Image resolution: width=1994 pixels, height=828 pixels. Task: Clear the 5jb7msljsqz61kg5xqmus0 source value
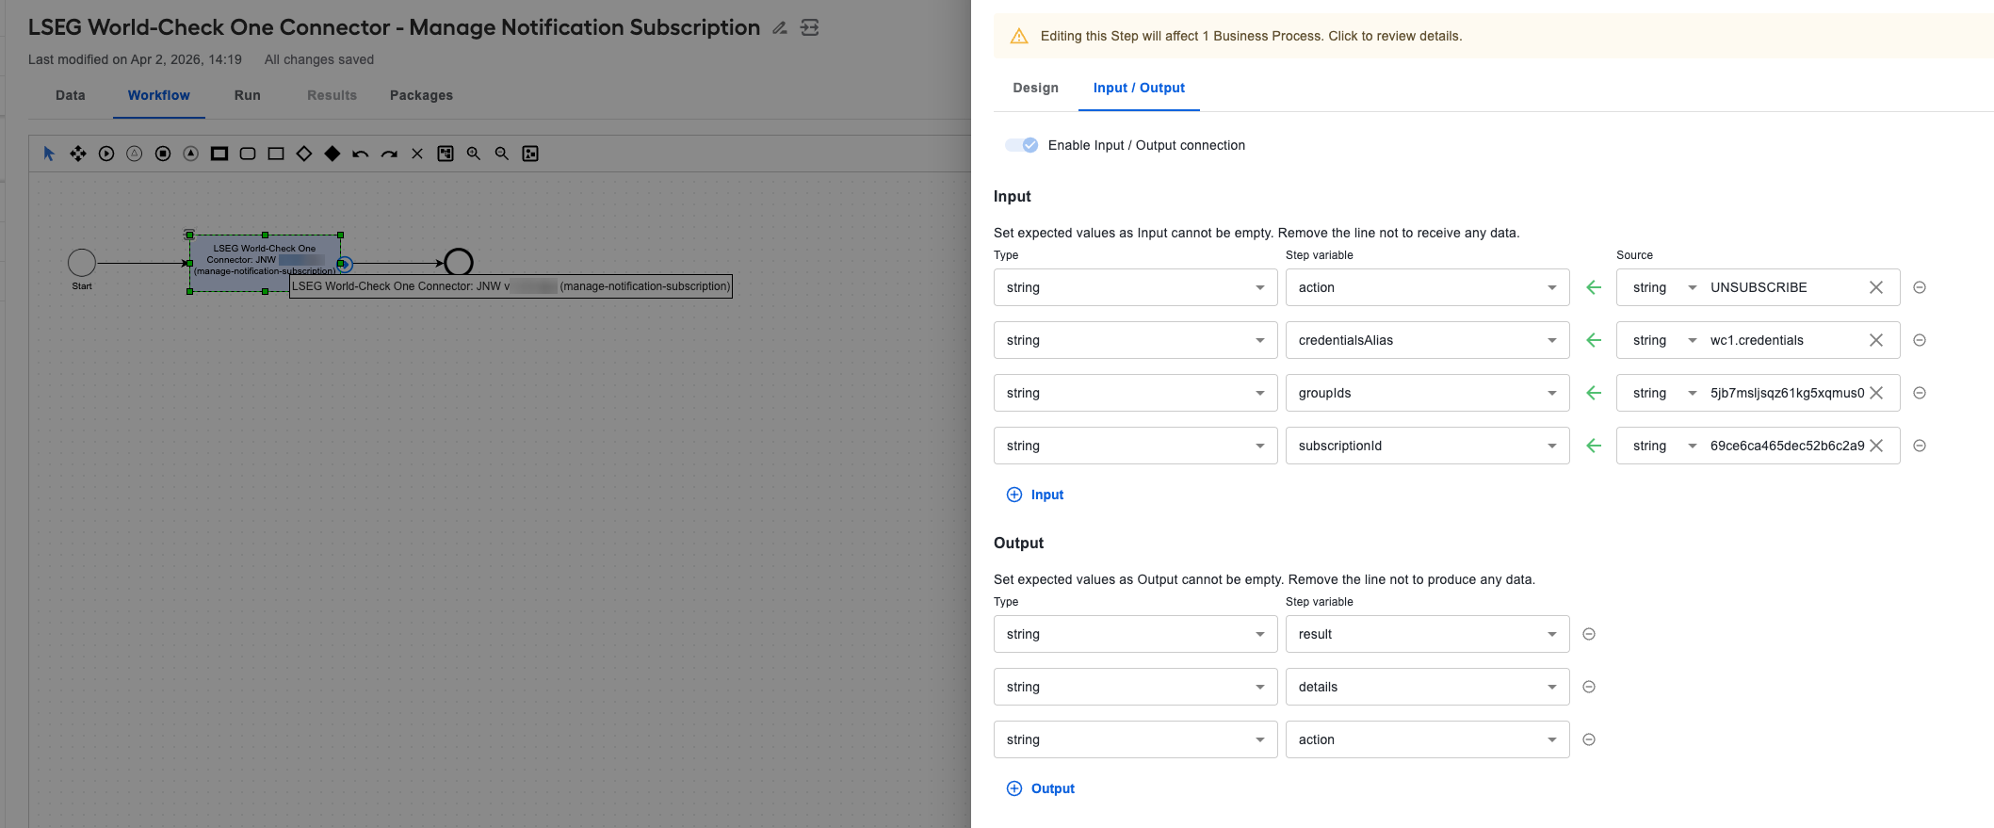coord(1876,393)
